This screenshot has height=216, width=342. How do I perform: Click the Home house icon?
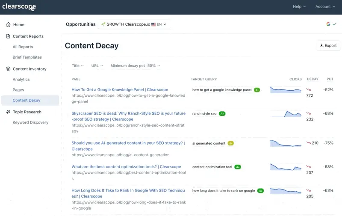pyautogui.click(x=8, y=24)
